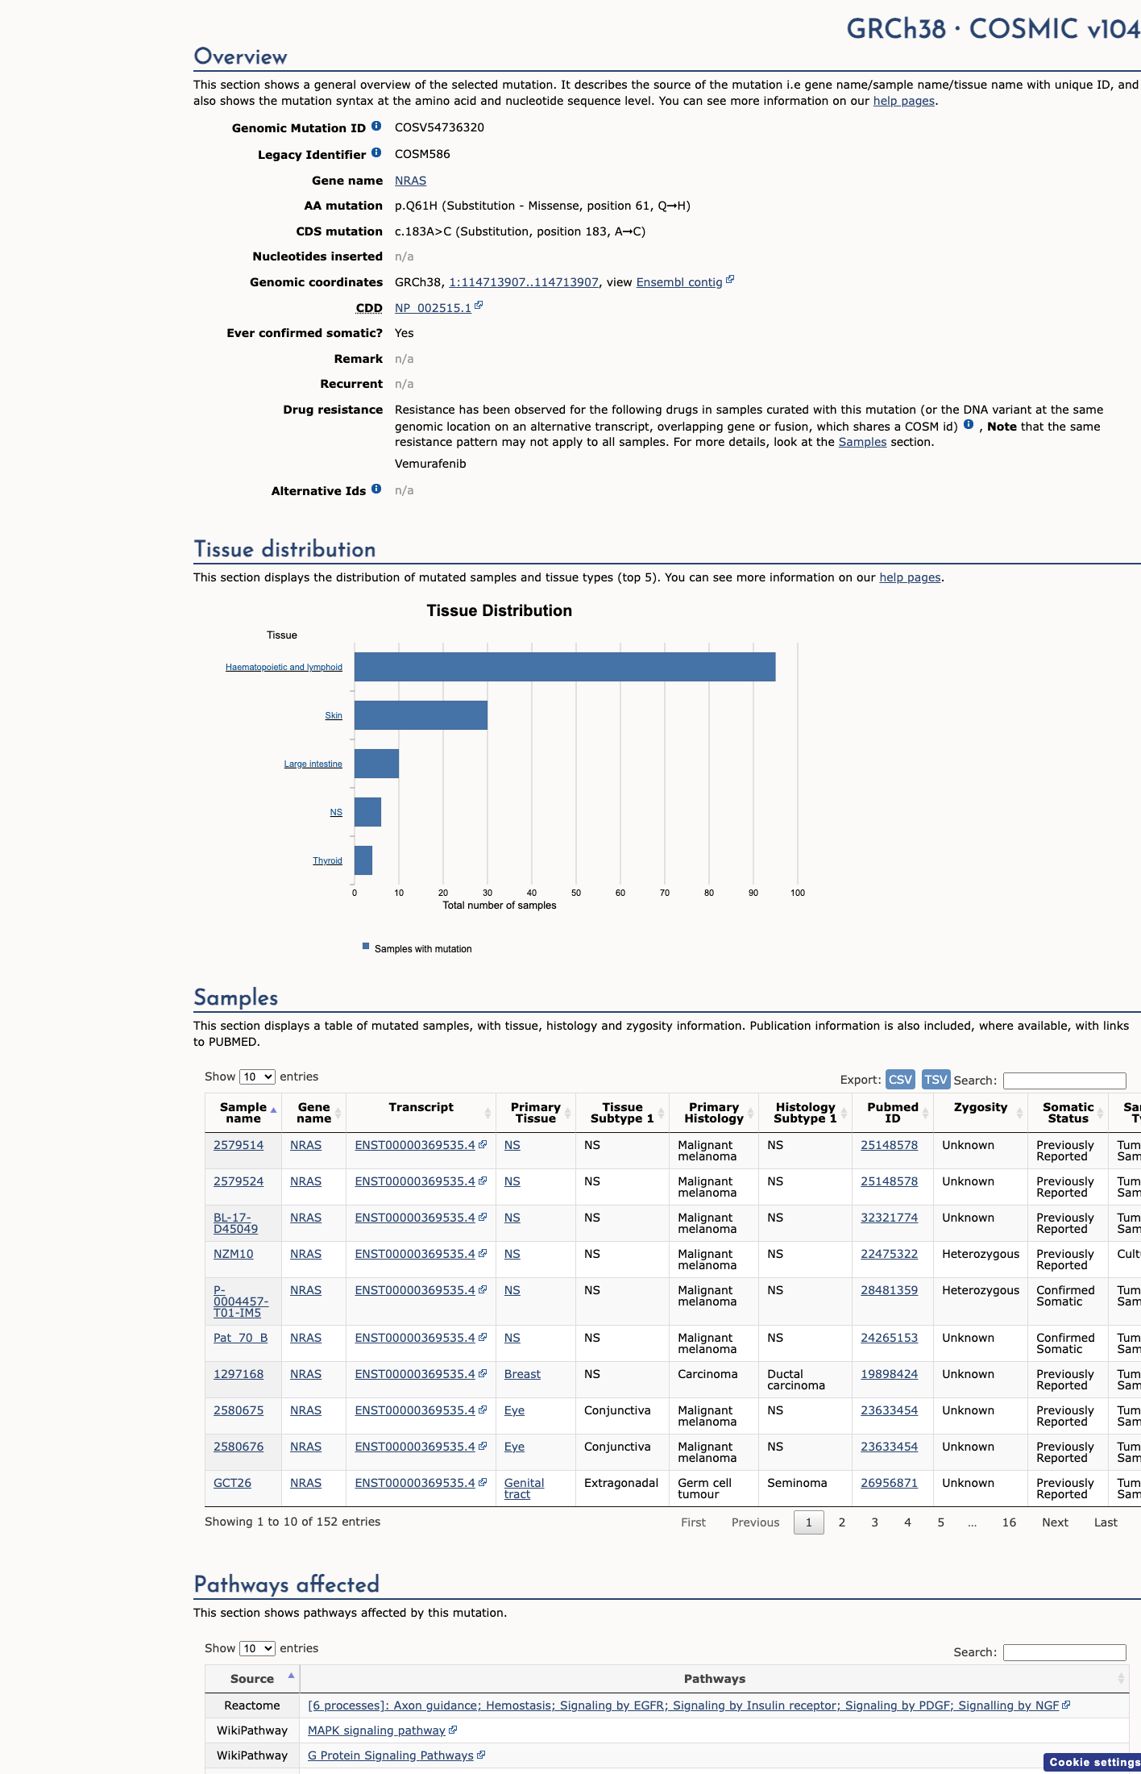Open Cookie settings button

click(x=1093, y=1762)
